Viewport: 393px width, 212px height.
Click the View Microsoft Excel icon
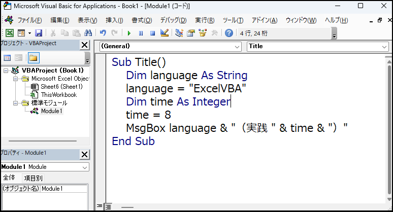(10, 33)
